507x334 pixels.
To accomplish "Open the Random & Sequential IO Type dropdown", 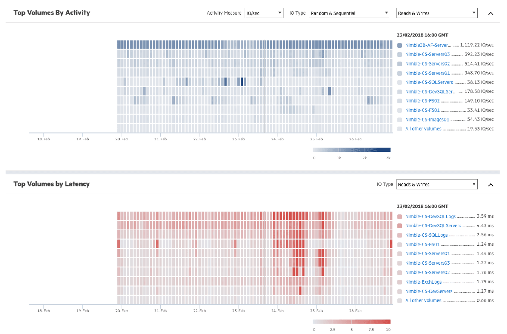I will (349, 13).
